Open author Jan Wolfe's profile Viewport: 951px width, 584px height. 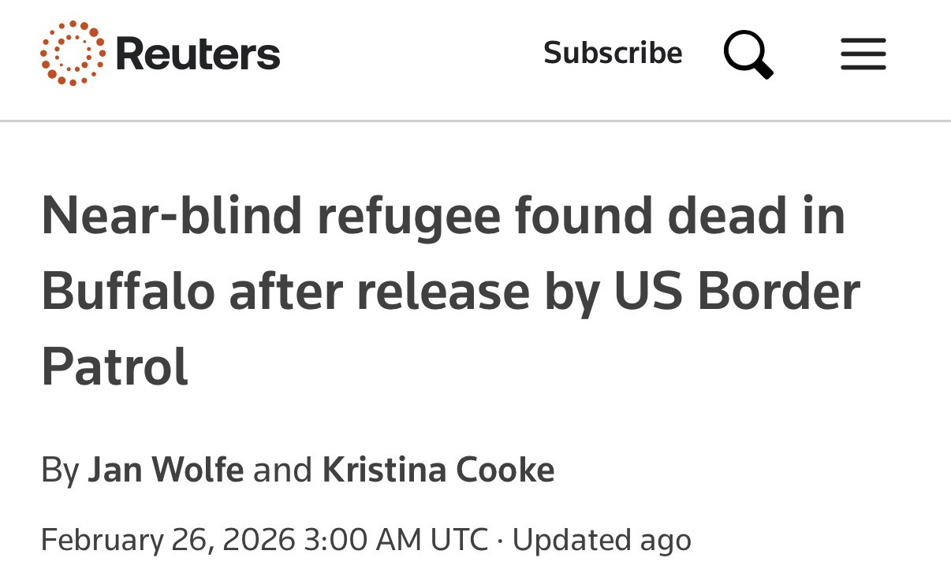click(166, 471)
